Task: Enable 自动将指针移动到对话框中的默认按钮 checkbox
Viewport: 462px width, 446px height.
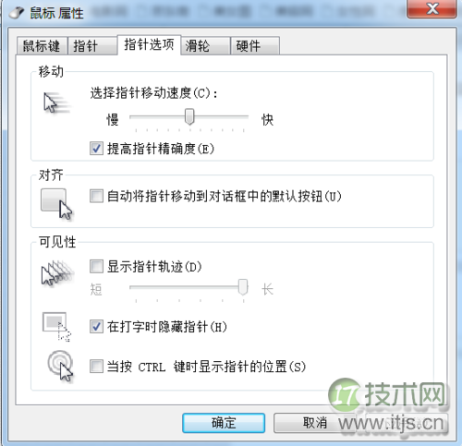Action: coord(96,196)
